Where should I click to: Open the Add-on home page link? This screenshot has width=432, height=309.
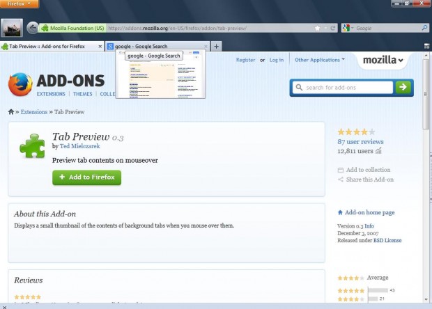click(366, 212)
